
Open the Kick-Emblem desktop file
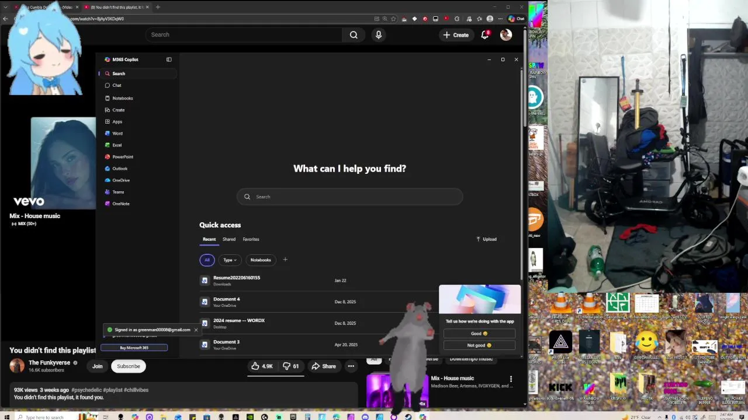point(560,392)
